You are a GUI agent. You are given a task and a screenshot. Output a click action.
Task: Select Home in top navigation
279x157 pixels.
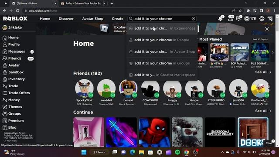tap(45, 19)
